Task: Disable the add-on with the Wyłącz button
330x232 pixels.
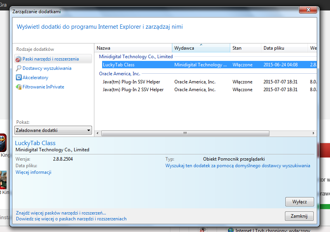Action: pos(299,202)
